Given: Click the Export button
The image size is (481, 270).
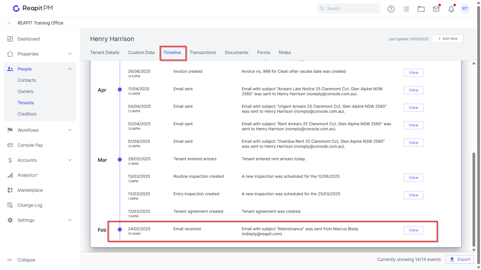Looking at the screenshot, I should 459,259.
